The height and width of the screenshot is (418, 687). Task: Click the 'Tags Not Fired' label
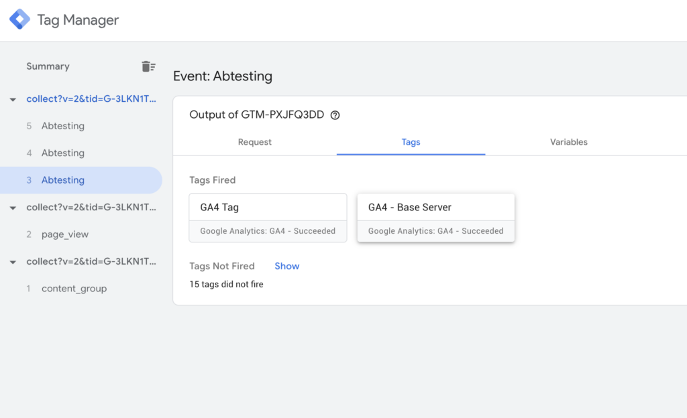point(221,267)
